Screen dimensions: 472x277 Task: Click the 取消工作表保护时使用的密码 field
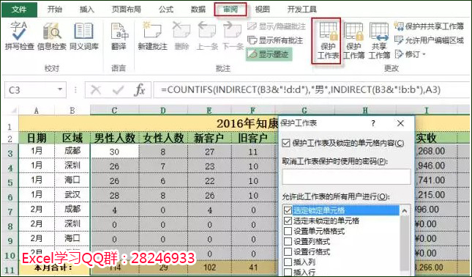coord(346,177)
